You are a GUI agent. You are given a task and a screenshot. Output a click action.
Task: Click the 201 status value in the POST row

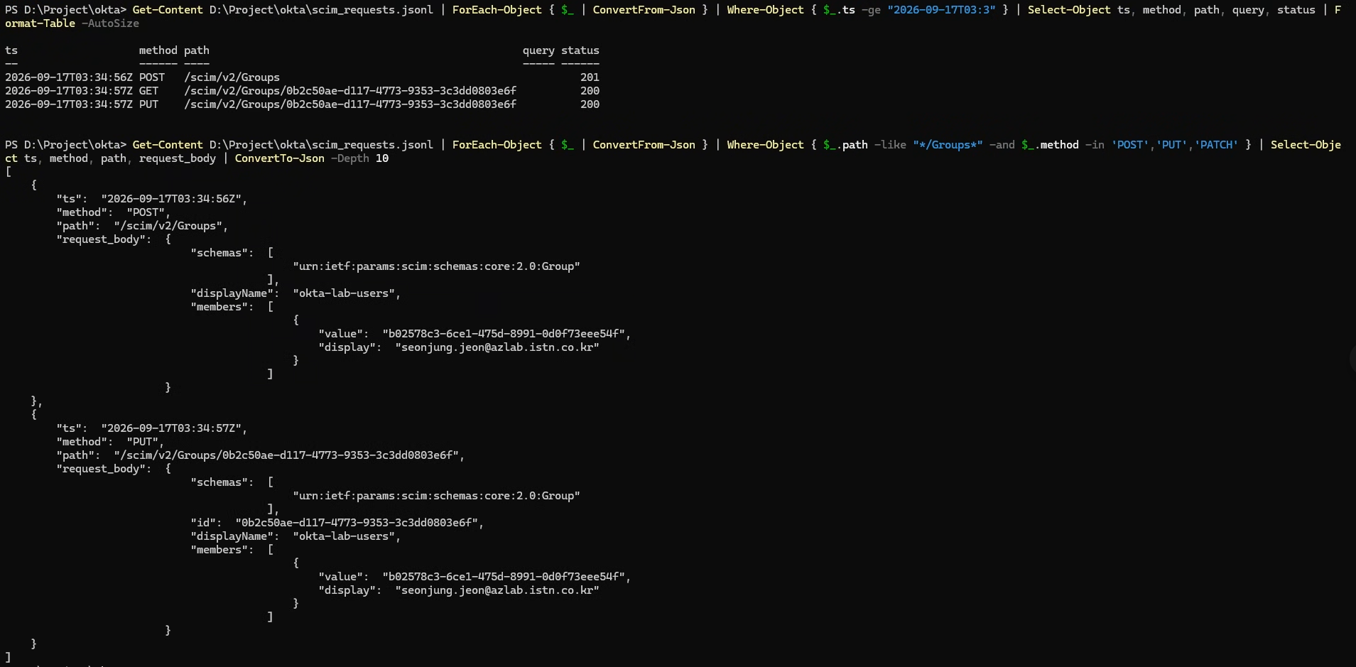click(590, 77)
